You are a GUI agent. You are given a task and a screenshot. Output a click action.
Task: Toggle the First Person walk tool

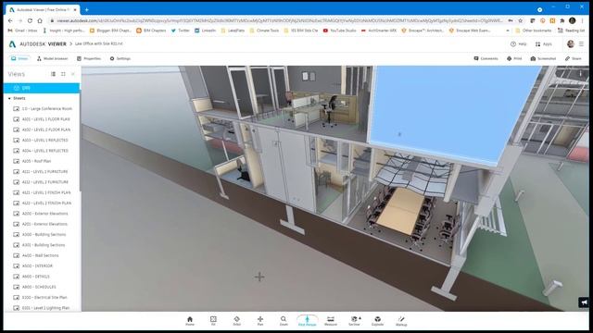307,321
